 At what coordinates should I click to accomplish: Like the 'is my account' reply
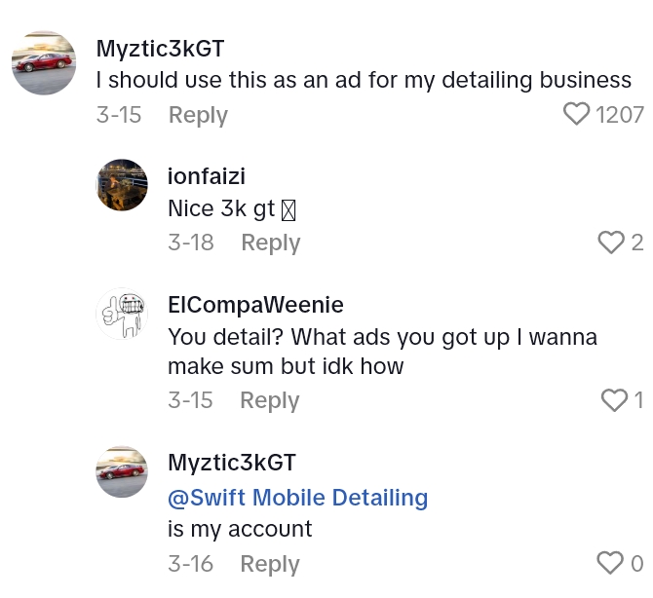click(x=610, y=563)
